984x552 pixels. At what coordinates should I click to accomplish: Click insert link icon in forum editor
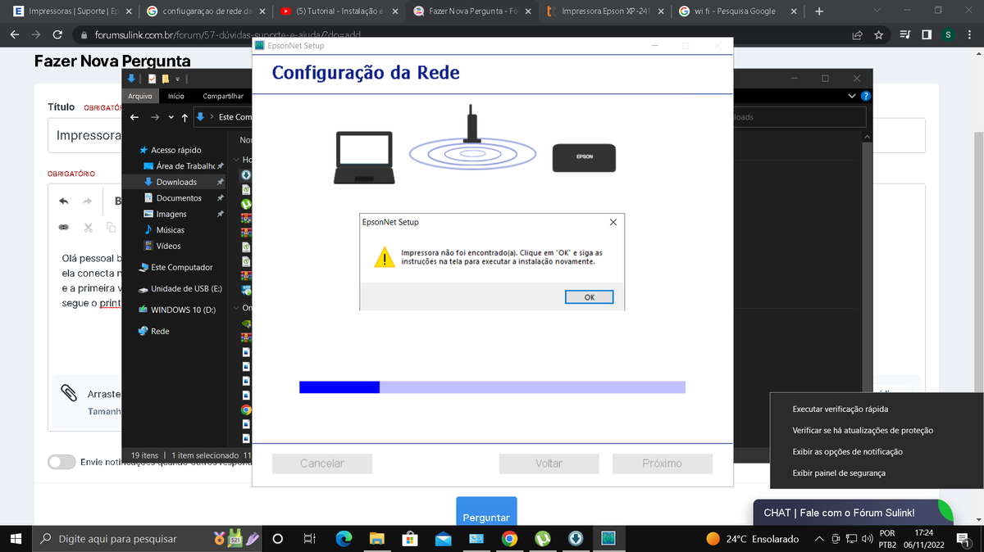pos(64,227)
